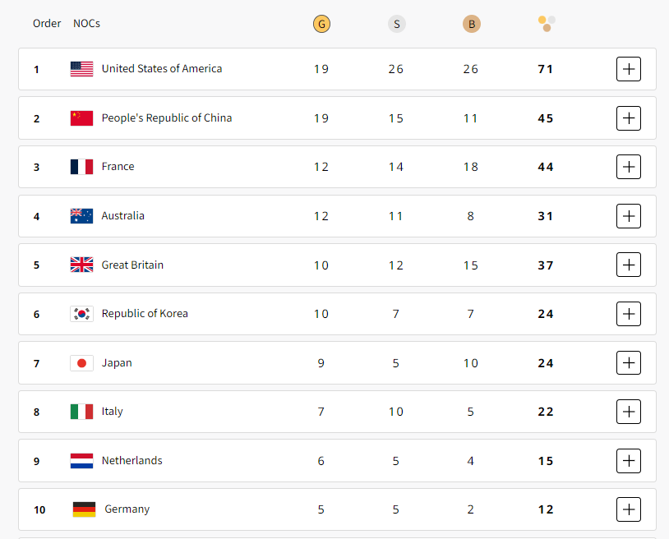The height and width of the screenshot is (539, 669).
Task: Click the Republic of Korea flag icon
Action: [x=81, y=314]
